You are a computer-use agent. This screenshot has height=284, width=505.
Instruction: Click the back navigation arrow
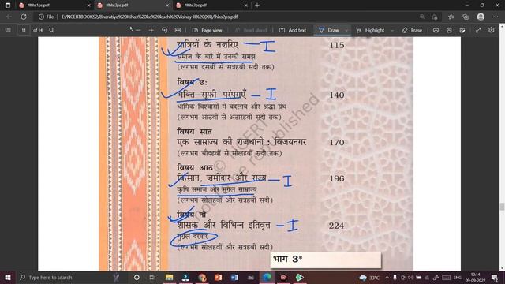[9, 17]
